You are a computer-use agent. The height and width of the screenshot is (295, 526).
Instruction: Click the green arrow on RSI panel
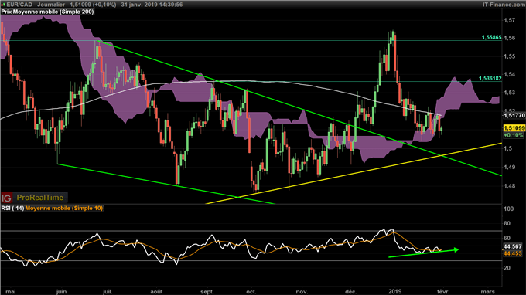(424, 253)
